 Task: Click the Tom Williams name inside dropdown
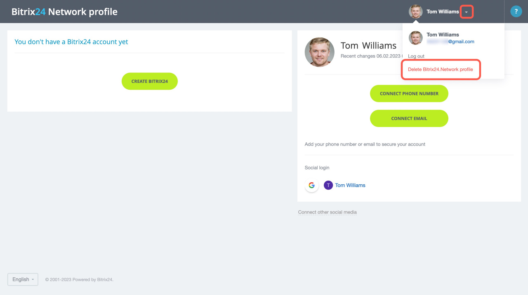(443, 35)
